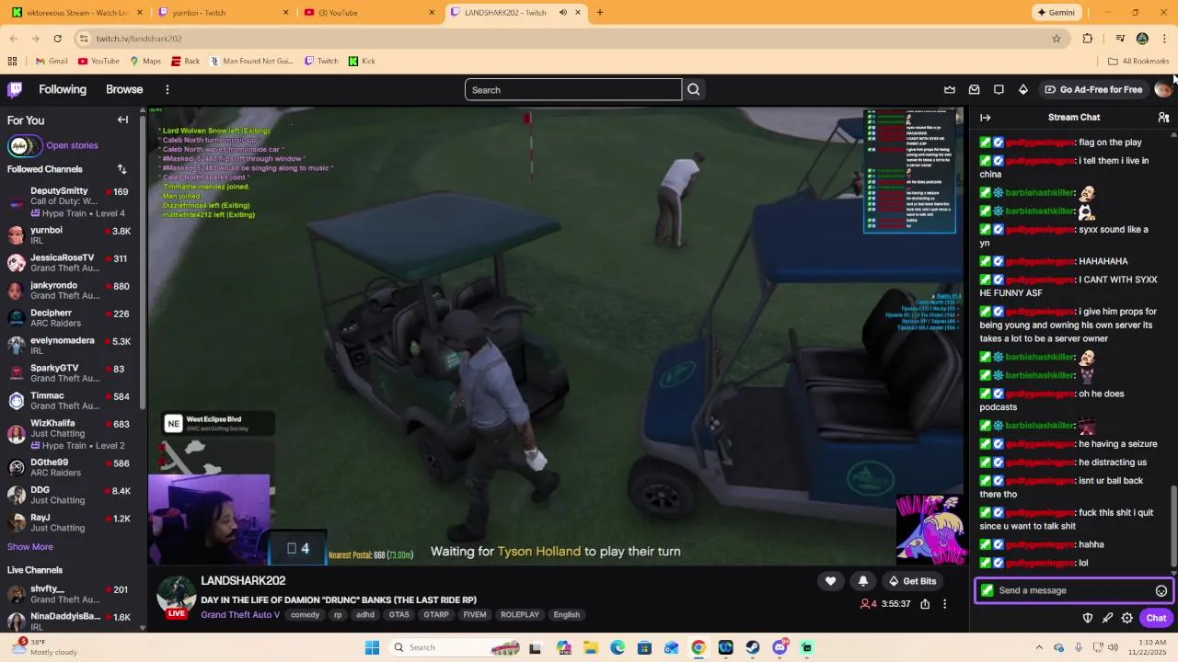Screen dimensions: 1178x662
Task: Go to the Browse page
Action: point(124,89)
